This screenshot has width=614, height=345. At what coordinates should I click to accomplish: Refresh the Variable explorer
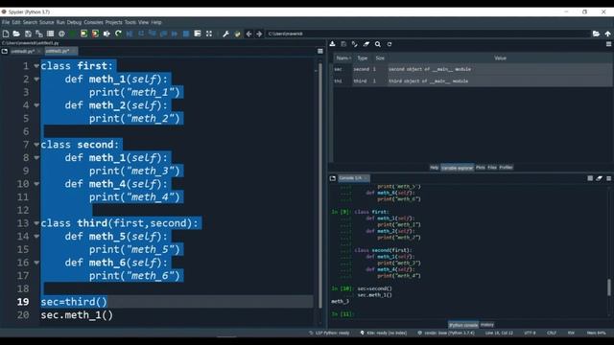pyautogui.click(x=390, y=44)
